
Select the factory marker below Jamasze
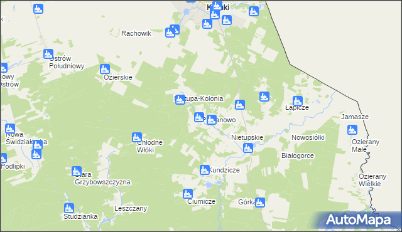(x=352, y=130)
